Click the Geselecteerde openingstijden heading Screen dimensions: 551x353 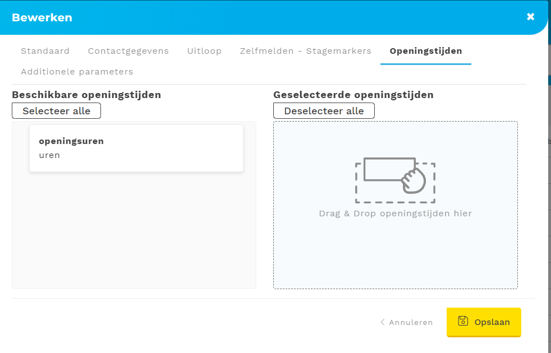[x=353, y=95]
